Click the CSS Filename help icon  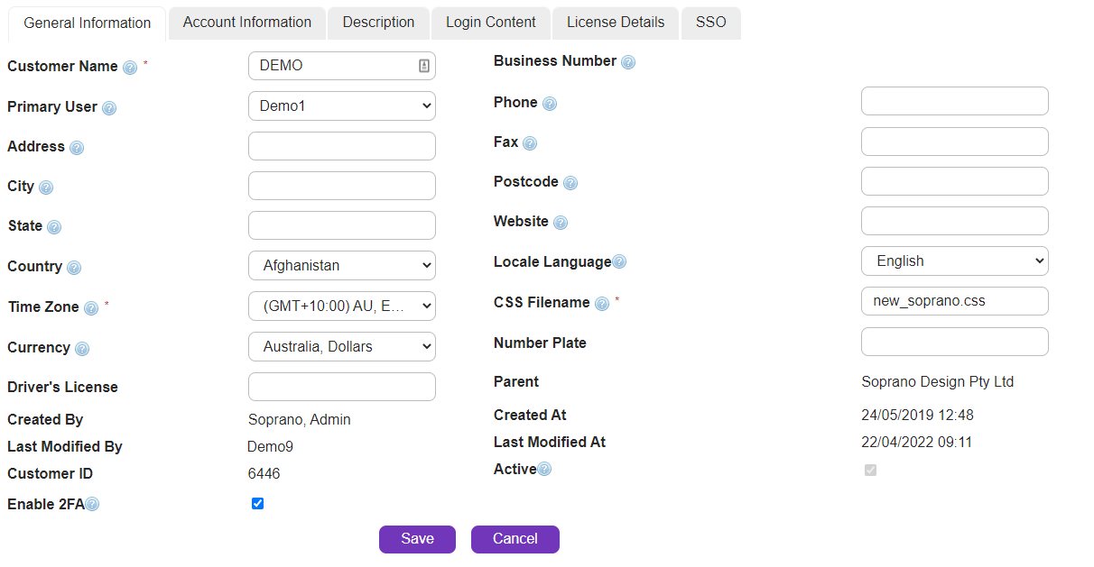tap(602, 304)
